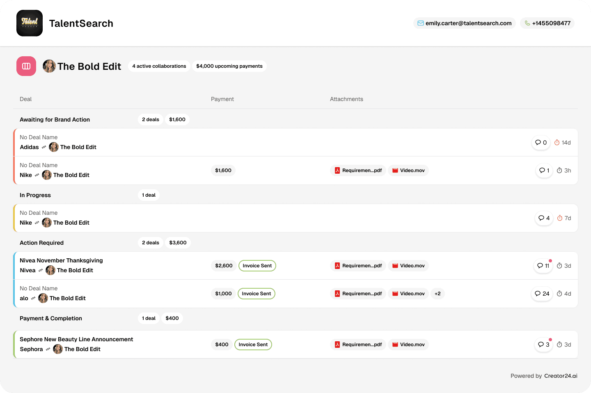Click the $1,000 payment on alo deal
This screenshot has height=393, width=591.
tap(224, 294)
